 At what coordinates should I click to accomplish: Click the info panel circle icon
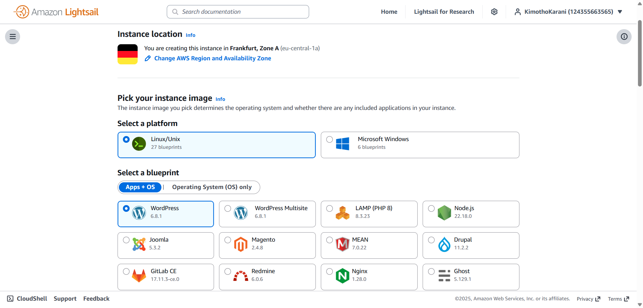624,37
